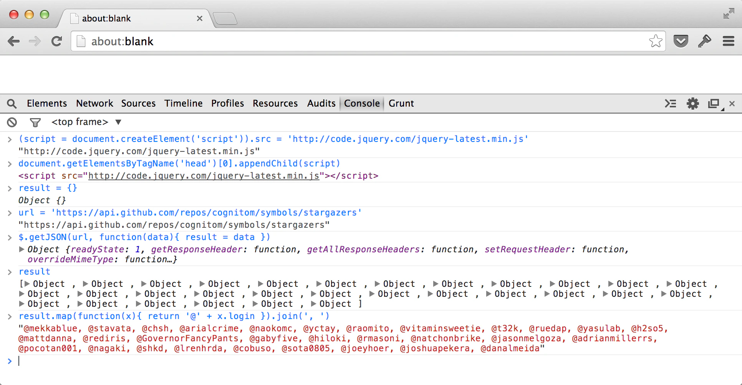Open the Pocket extension icon
Viewport: 742px width, 385px height.
coord(681,41)
